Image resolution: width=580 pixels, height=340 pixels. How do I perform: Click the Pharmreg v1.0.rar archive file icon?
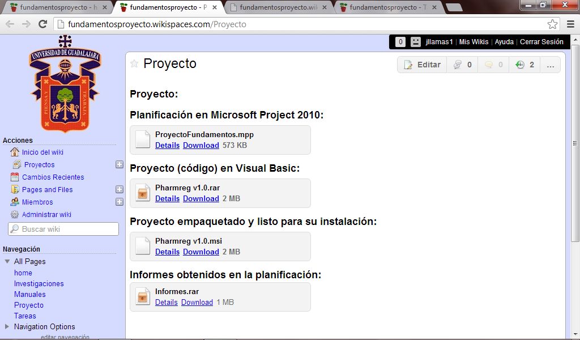coord(142,193)
